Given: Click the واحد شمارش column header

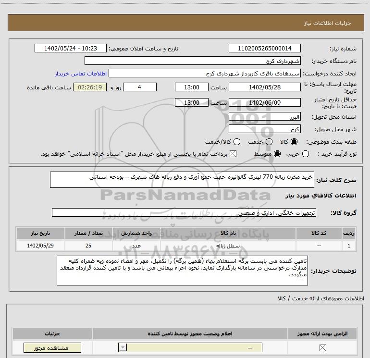Looking at the screenshot, I should point(136,233).
